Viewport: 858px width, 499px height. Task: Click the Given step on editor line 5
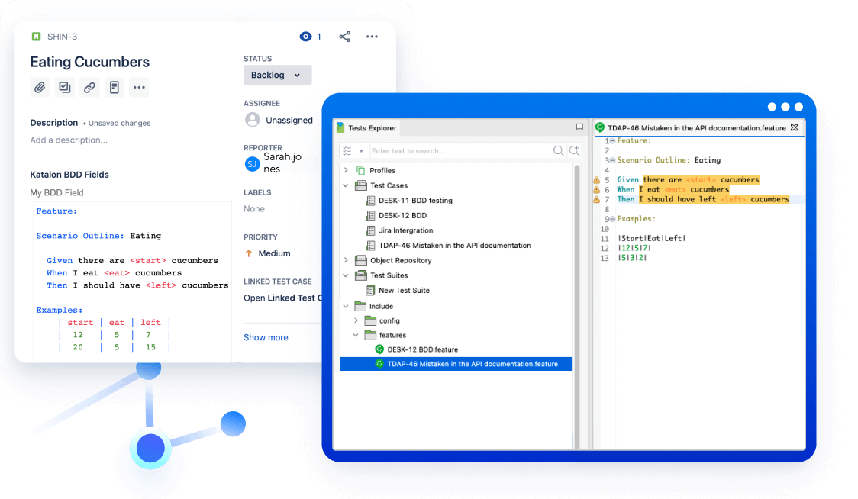[x=688, y=180]
